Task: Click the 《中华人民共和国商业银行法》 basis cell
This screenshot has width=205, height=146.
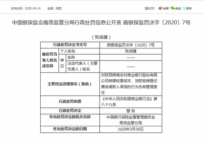Action: [x=131, y=101]
